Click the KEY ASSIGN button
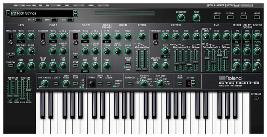Viewport: 267px width, 137px height. (x=109, y=83)
